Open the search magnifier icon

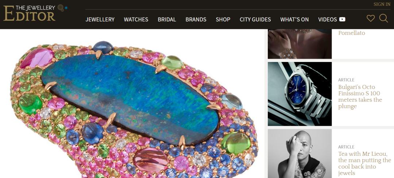[x=383, y=18]
